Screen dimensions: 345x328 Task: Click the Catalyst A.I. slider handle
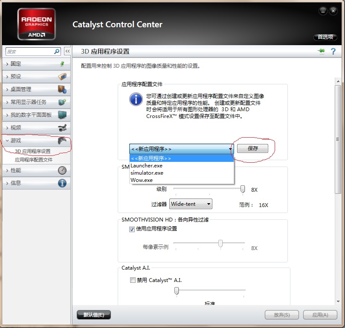tap(177, 291)
